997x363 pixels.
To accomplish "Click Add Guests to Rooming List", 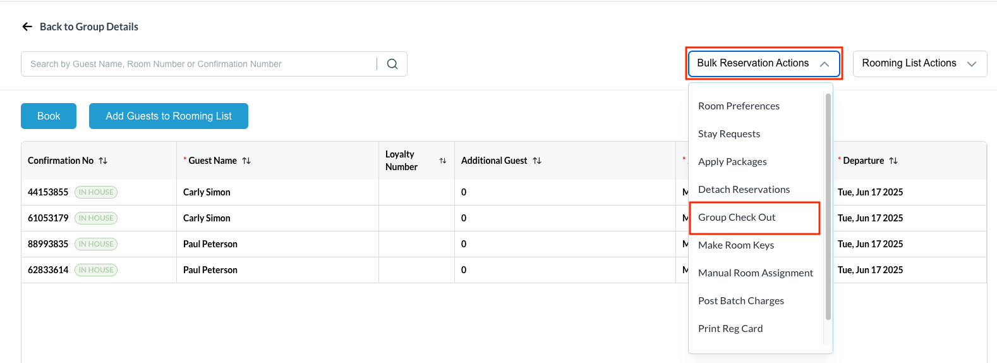I will [x=169, y=116].
